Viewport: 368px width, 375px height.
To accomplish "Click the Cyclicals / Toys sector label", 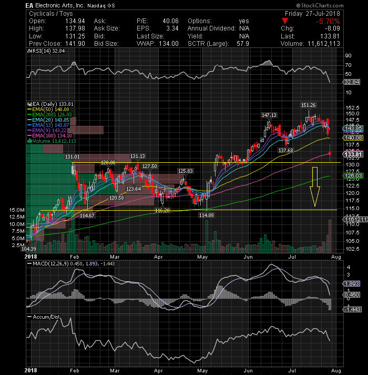I will [51, 14].
